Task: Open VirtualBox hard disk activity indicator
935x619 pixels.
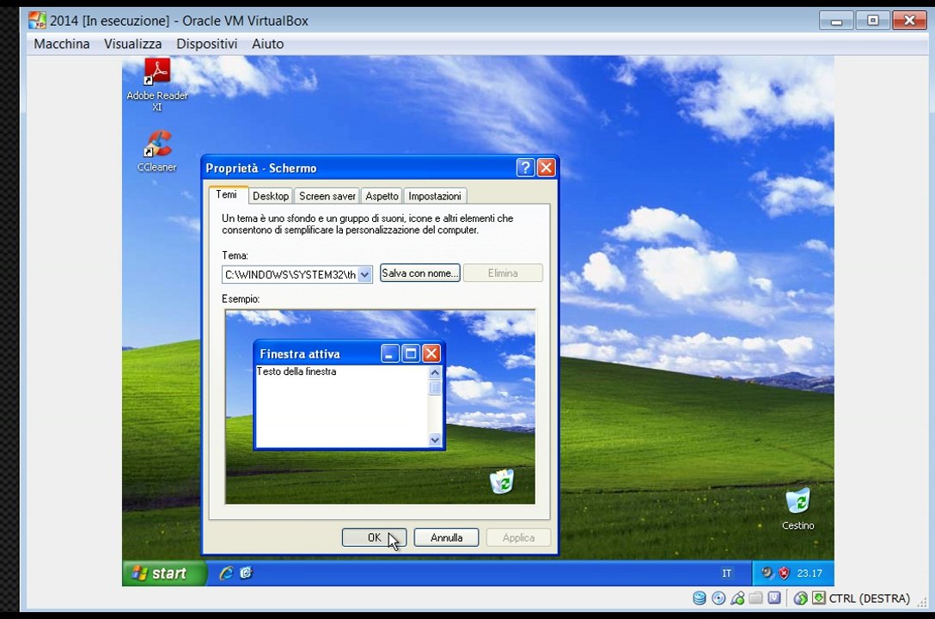Action: click(700, 598)
